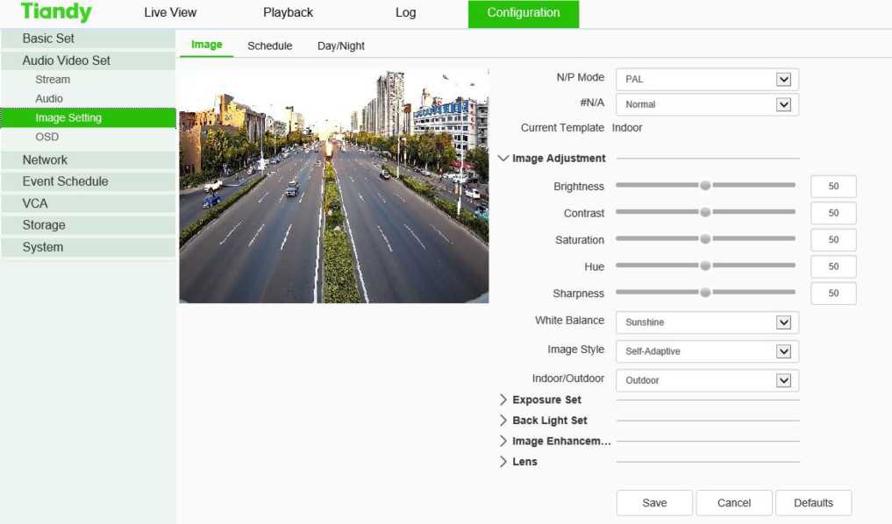Open the Image Style dropdown
Viewport: 892px width, 524px height.
point(706,351)
